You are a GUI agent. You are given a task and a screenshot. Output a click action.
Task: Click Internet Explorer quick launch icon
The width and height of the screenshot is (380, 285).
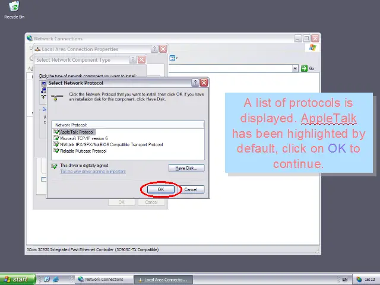(x=56, y=280)
